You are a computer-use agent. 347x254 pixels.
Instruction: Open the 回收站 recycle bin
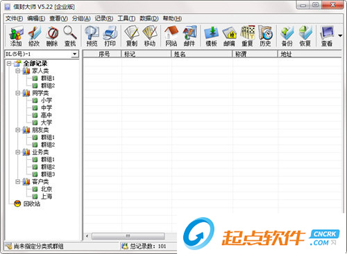tap(32, 203)
